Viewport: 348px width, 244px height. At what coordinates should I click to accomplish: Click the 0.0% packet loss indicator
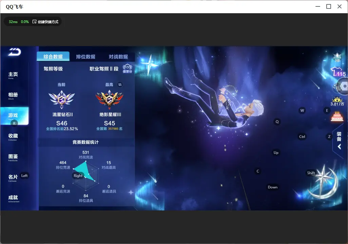25,22
